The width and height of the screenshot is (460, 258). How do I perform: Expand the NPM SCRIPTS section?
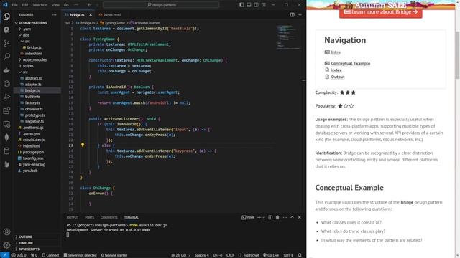click(x=29, y=249)
